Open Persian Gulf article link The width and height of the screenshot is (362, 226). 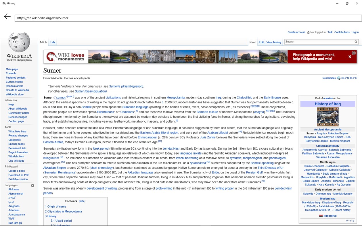[x=254, y=173]
